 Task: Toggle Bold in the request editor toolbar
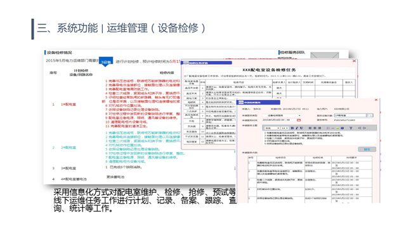292,128
